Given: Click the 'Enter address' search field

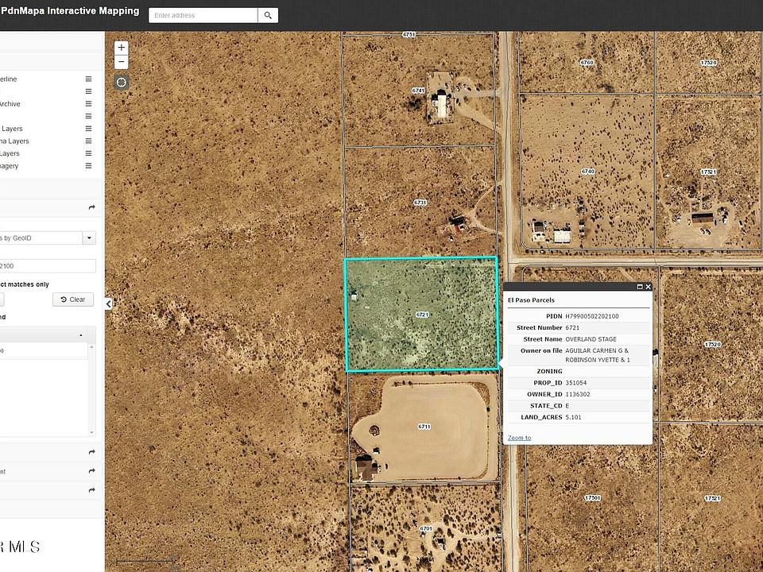Looking at the screenshot, I should (203, 15).
